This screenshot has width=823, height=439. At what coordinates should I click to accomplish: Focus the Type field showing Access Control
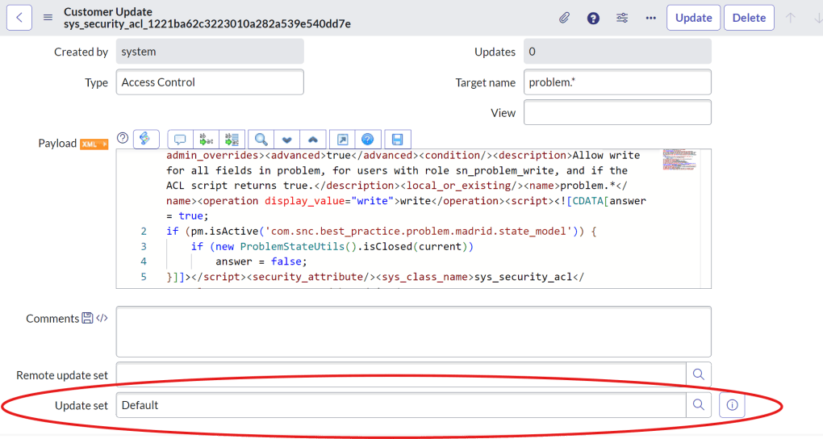point(210,82)
